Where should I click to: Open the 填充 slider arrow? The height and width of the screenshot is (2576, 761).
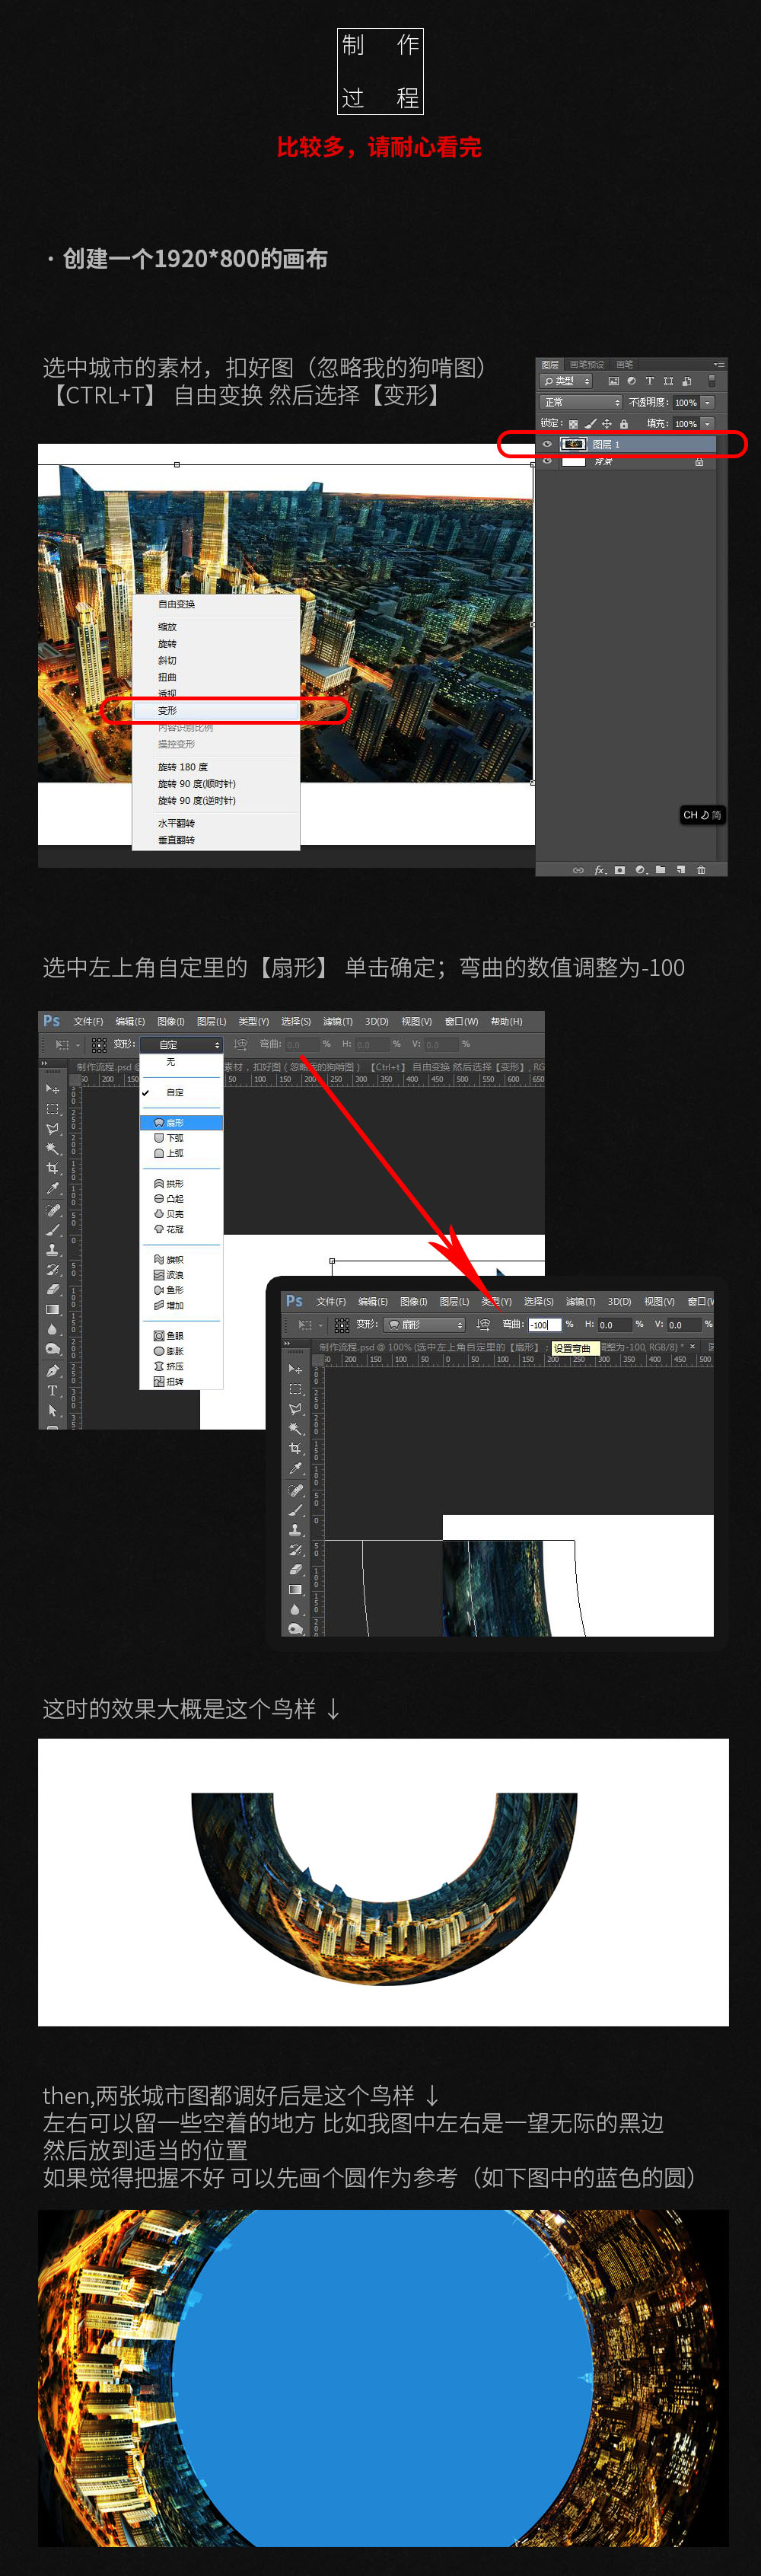click(708, 424)
